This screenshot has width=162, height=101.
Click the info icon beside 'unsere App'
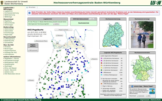132,86
